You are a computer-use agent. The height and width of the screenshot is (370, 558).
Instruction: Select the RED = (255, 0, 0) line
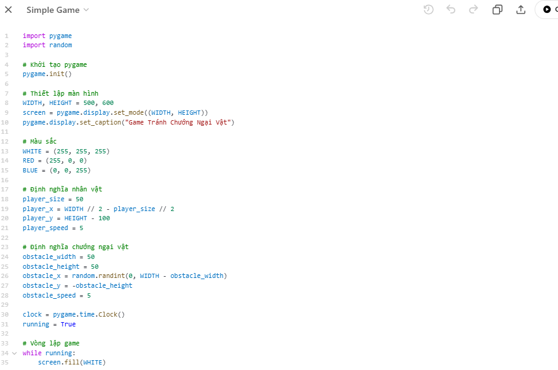click(55, 161)
